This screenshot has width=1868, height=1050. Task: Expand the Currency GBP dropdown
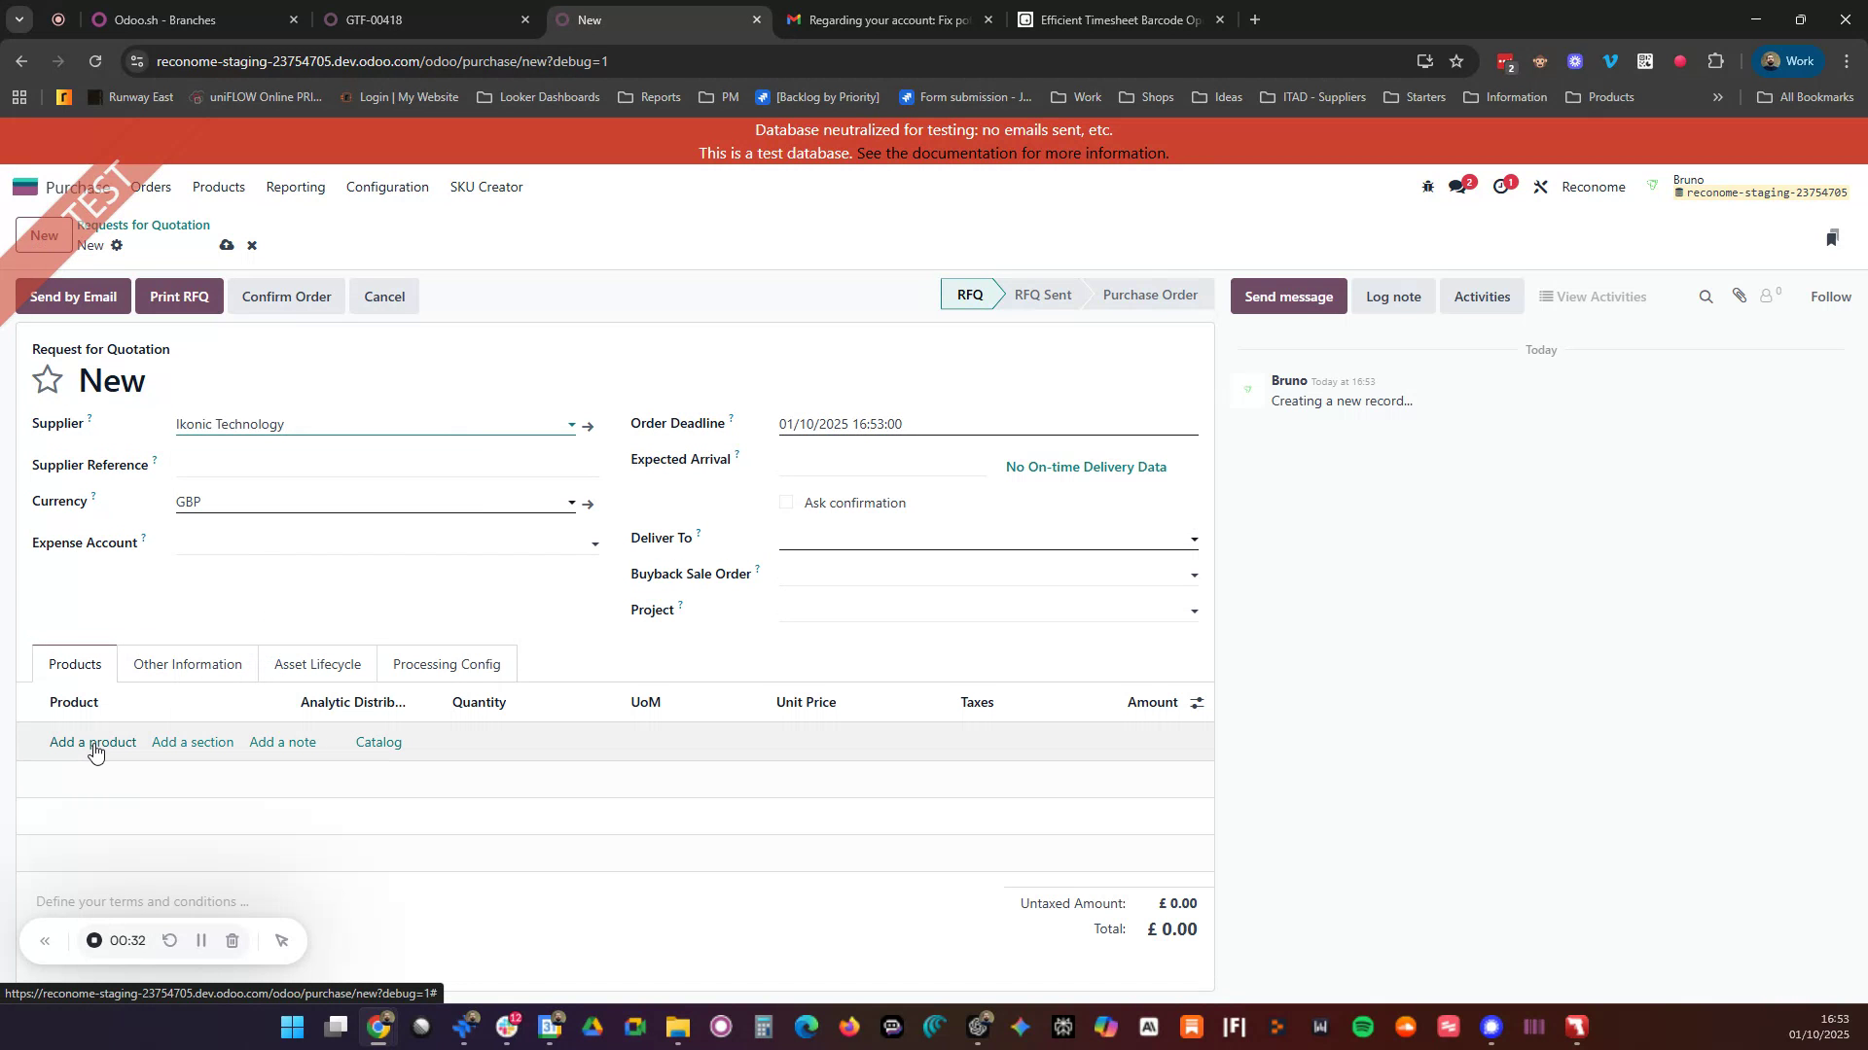tap(571, 503)
